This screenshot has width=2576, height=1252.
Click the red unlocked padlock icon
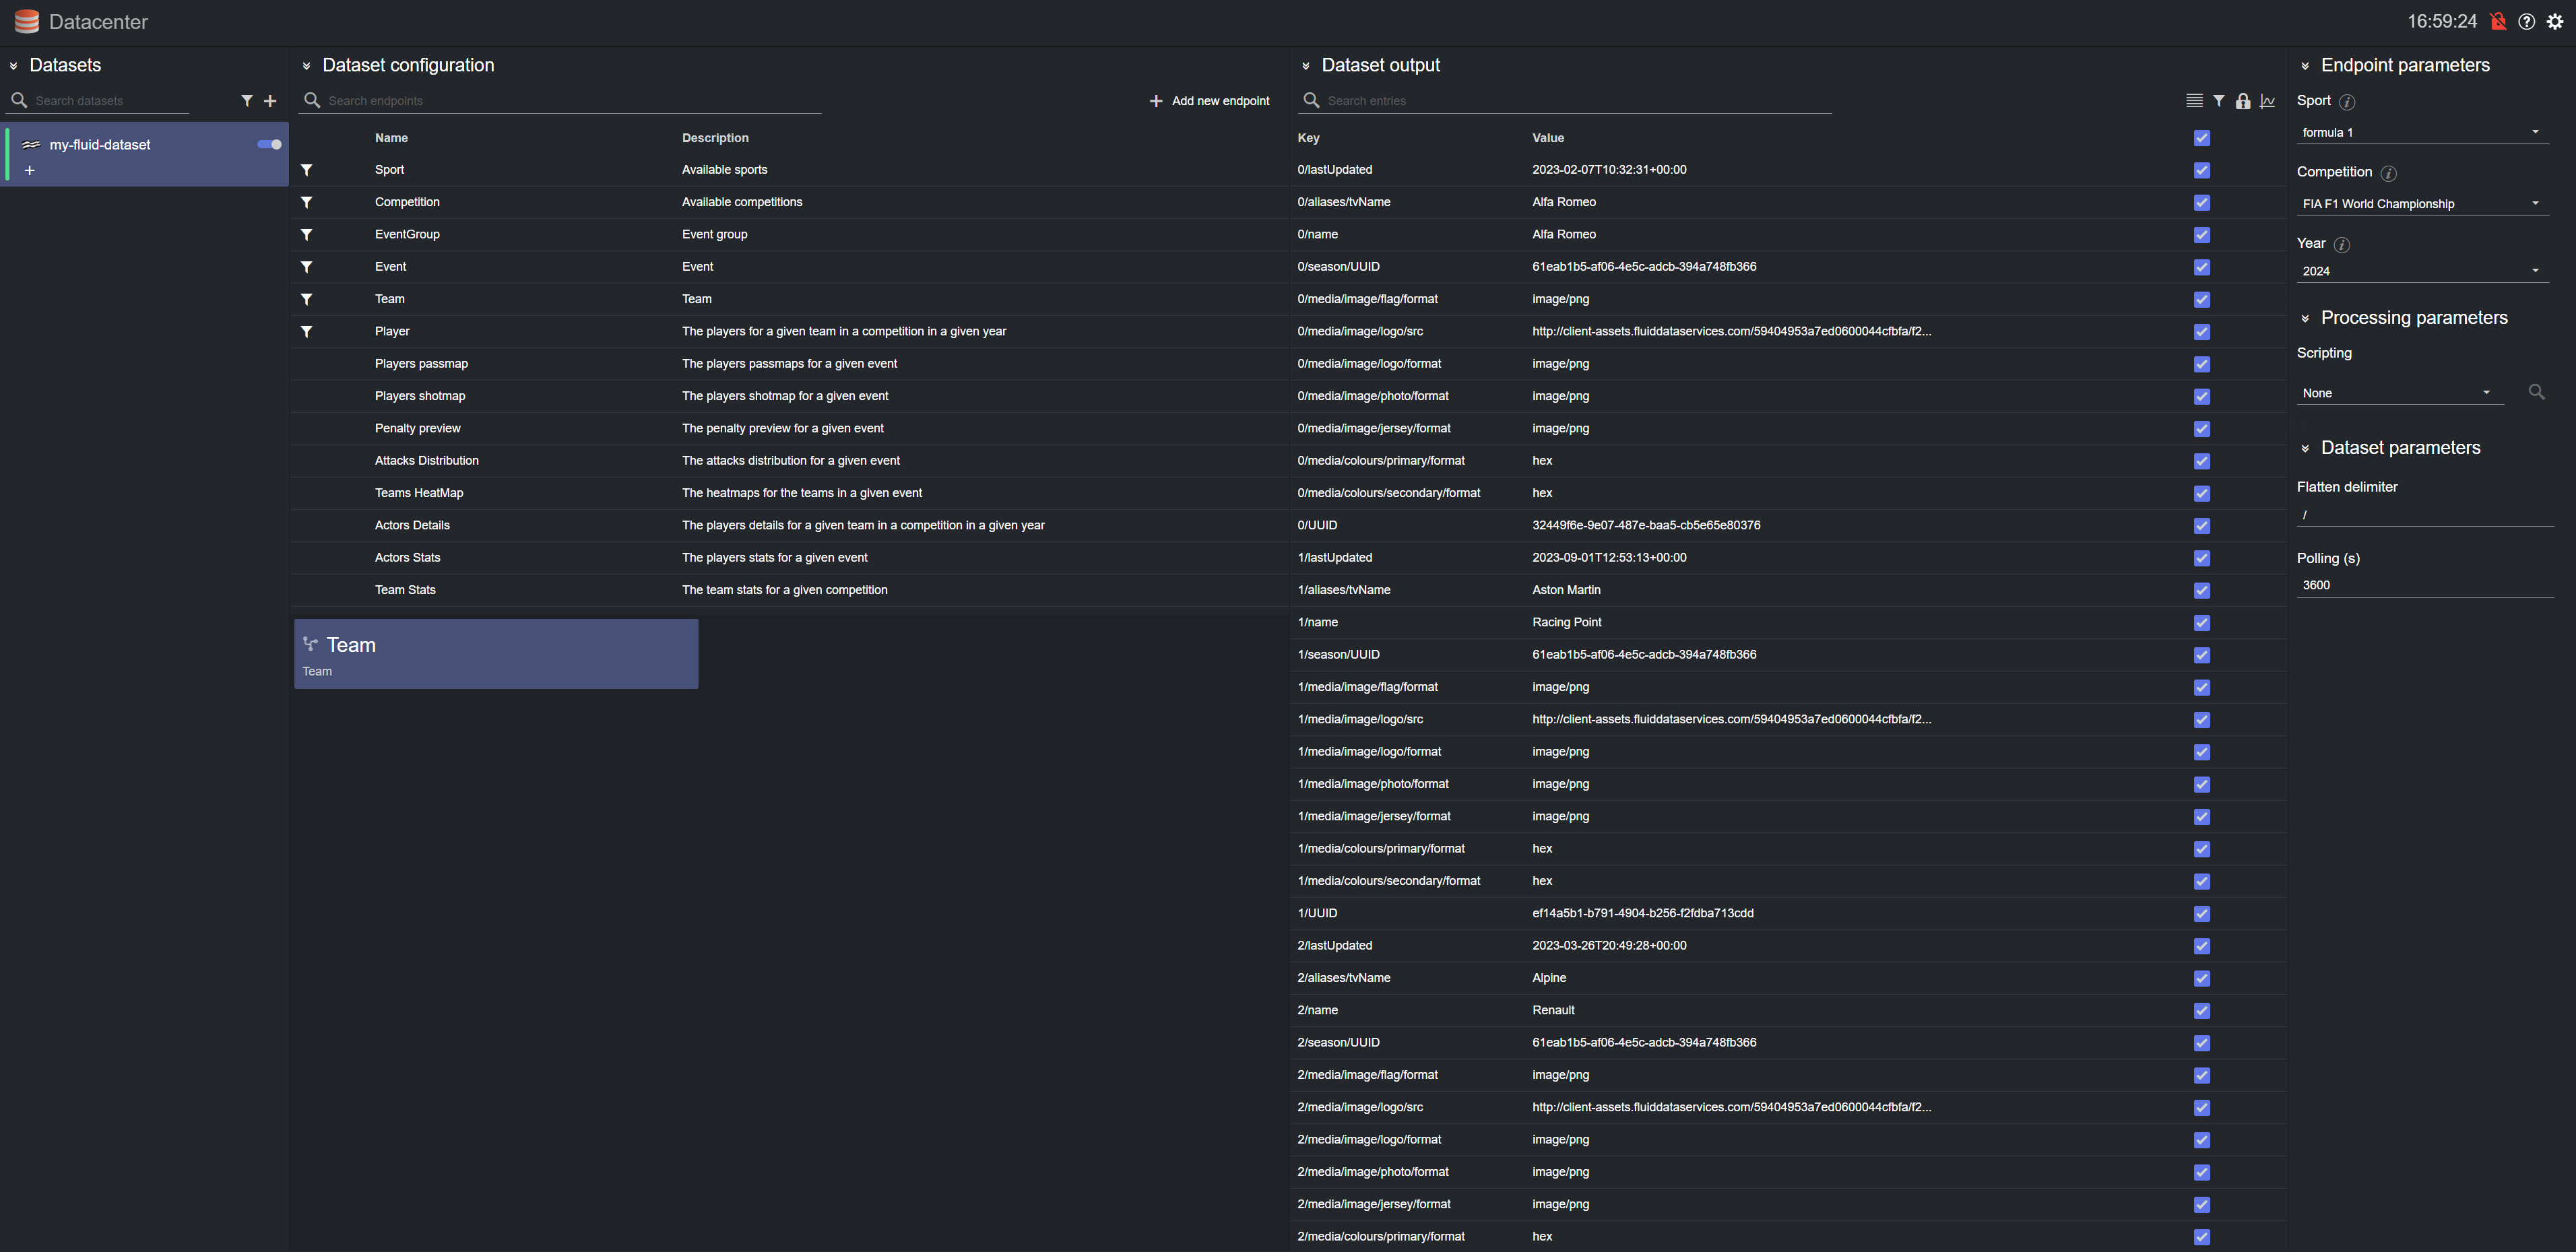(x=2498, y=21)
